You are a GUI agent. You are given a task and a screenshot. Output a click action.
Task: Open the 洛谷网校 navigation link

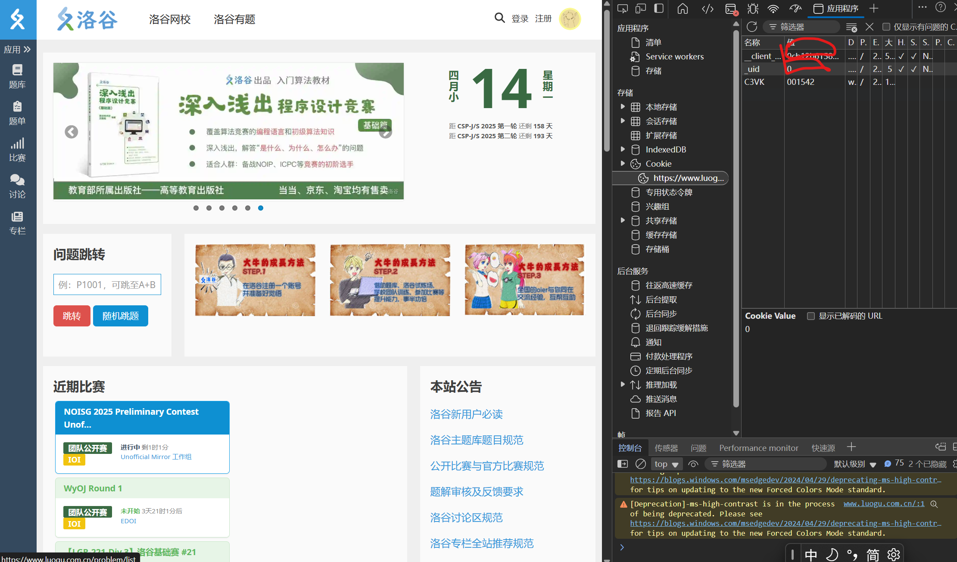pos(170,19)
